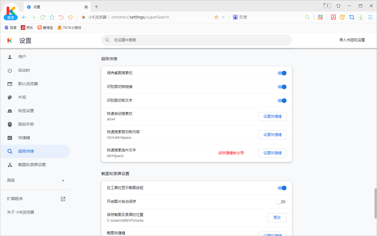
Task: Toggle 保持桌面搜索栏 switch
Action: coord(282,73)
